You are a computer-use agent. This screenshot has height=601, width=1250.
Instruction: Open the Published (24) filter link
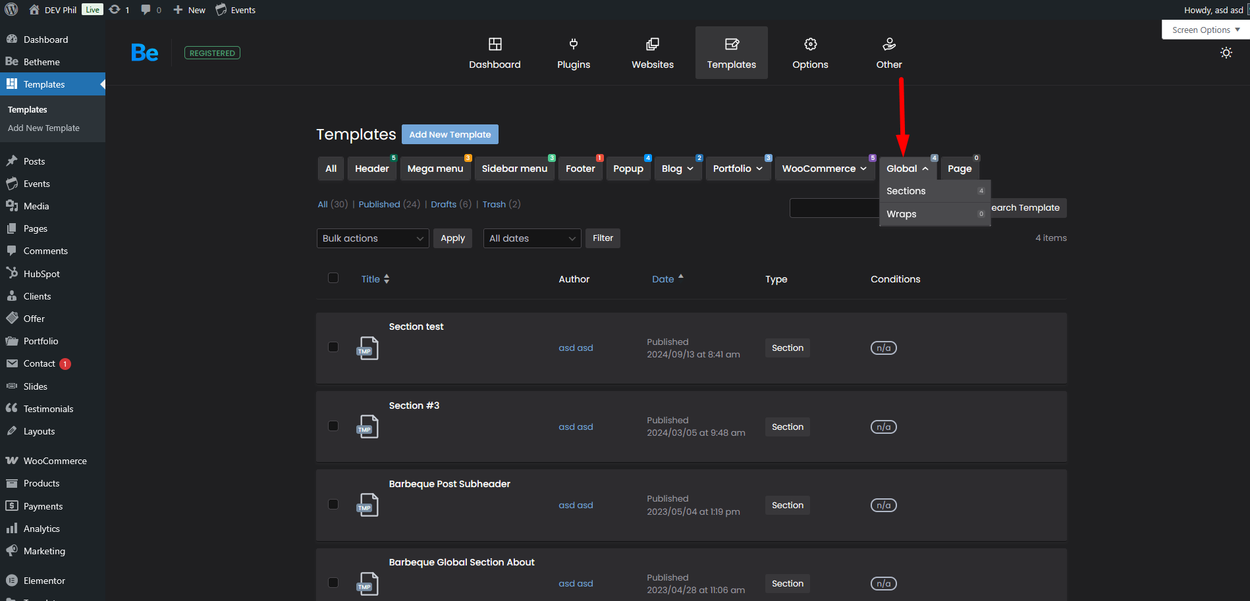click(389, 204)
